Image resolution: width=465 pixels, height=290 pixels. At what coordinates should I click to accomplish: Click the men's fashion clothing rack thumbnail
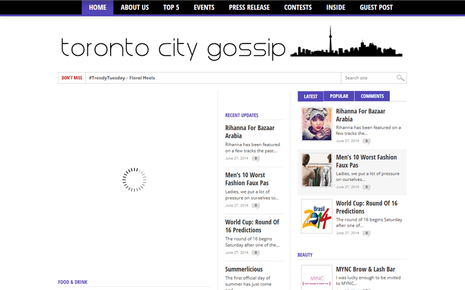317,170
